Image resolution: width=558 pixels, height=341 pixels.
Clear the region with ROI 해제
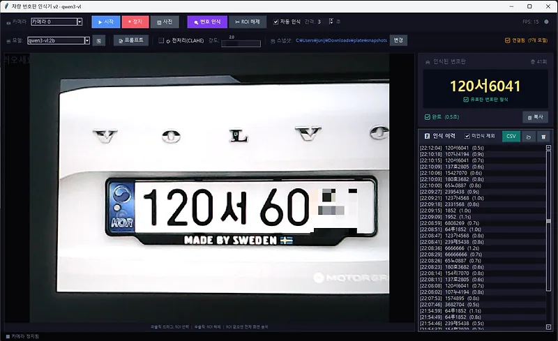point(248,22)
